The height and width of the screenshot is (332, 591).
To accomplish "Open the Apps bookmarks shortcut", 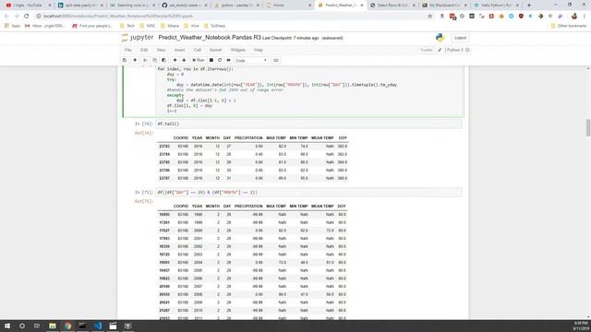I will point(12,26).
